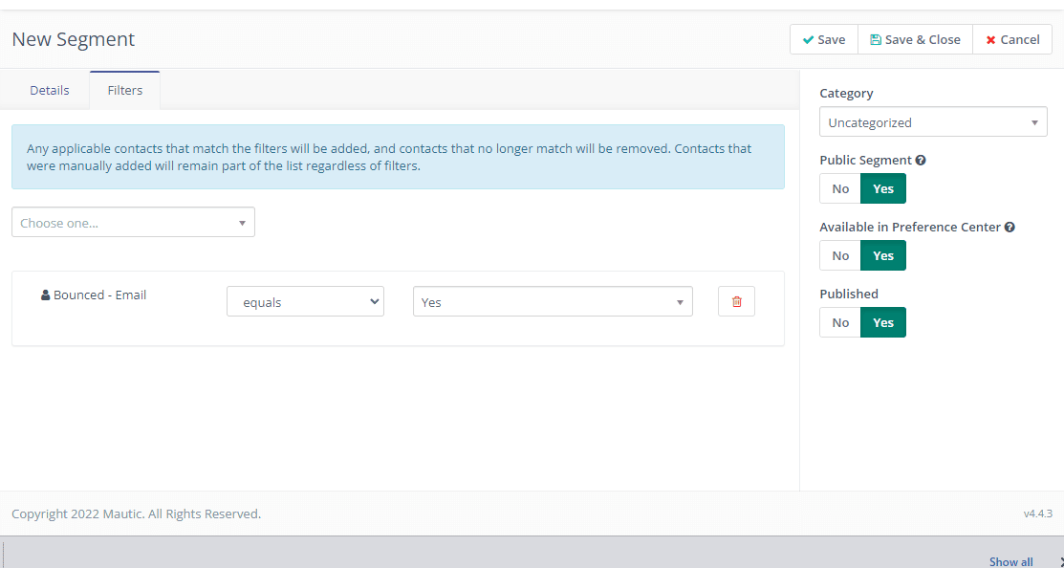Click Show all link at bottom
Screen dimensions: 1064x568
click(1010, 561)
